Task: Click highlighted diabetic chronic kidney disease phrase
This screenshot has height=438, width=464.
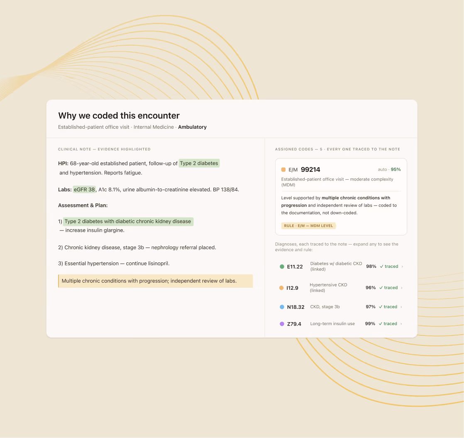Action: click(x=128, y=221)
